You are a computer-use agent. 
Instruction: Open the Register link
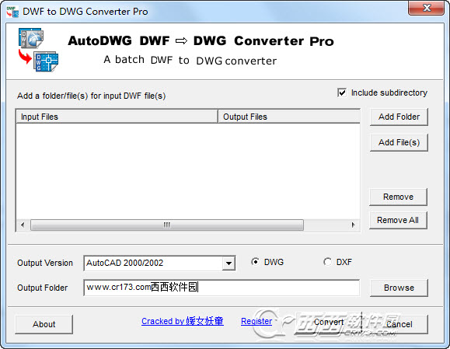[256, 321]
